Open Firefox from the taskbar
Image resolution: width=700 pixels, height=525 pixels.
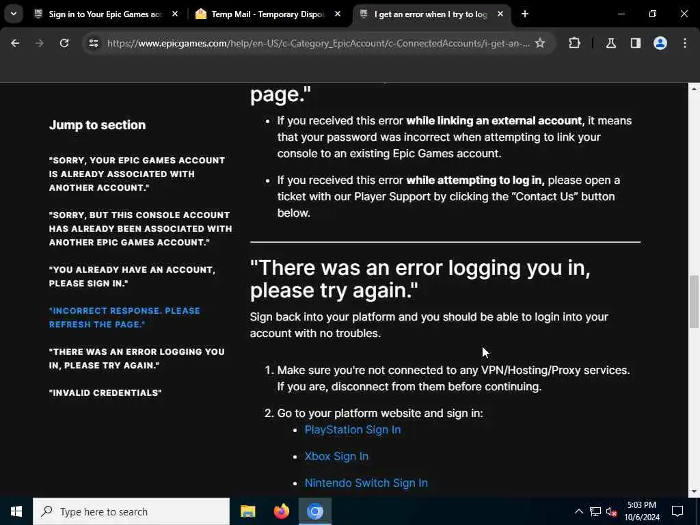(281, 511)
